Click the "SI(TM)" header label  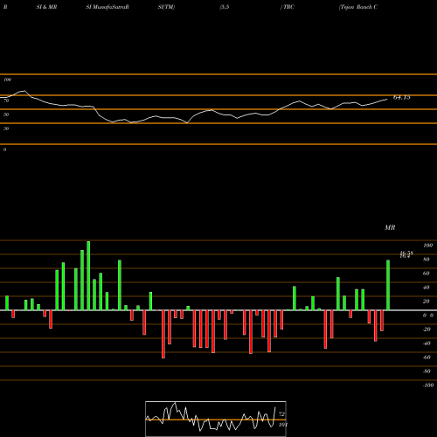pyautogui.click(x=166, y=7)
